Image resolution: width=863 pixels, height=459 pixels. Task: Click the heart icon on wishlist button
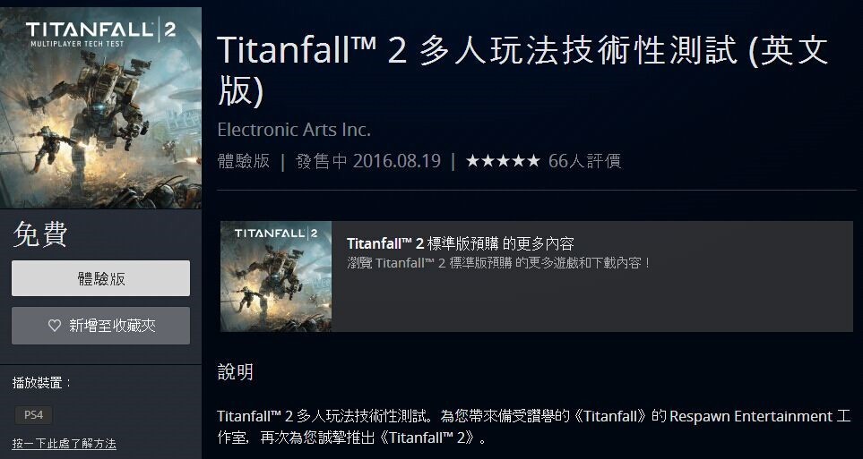pyautogui.click(x=55, y=326)
